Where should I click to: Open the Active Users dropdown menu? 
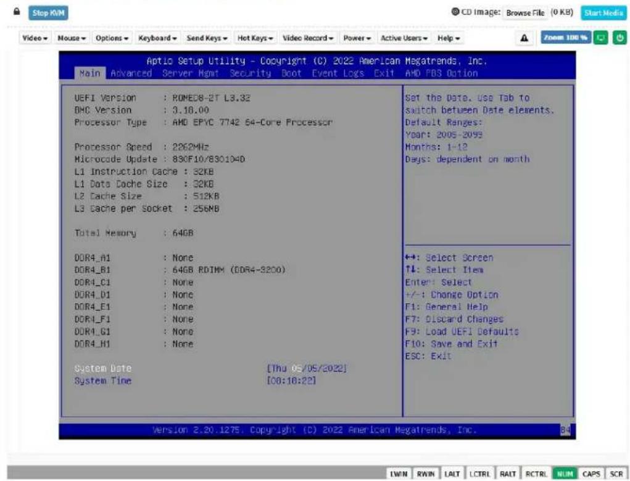pyautogui.click(x=404, y=38)
